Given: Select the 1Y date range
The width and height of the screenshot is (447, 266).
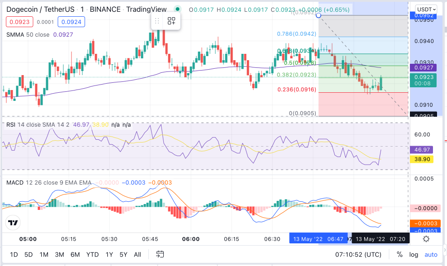Looking at the screenshot, I should pyautogui.click(x=109, y=255).
